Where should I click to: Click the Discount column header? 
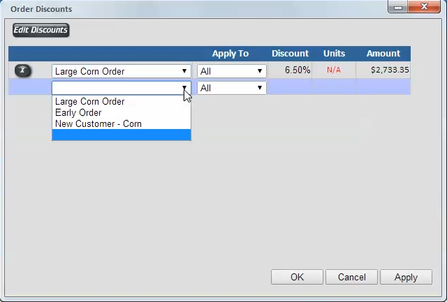[290, 54]
